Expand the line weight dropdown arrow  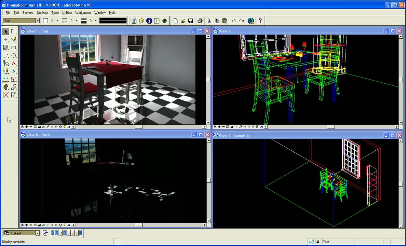(96, 21)
